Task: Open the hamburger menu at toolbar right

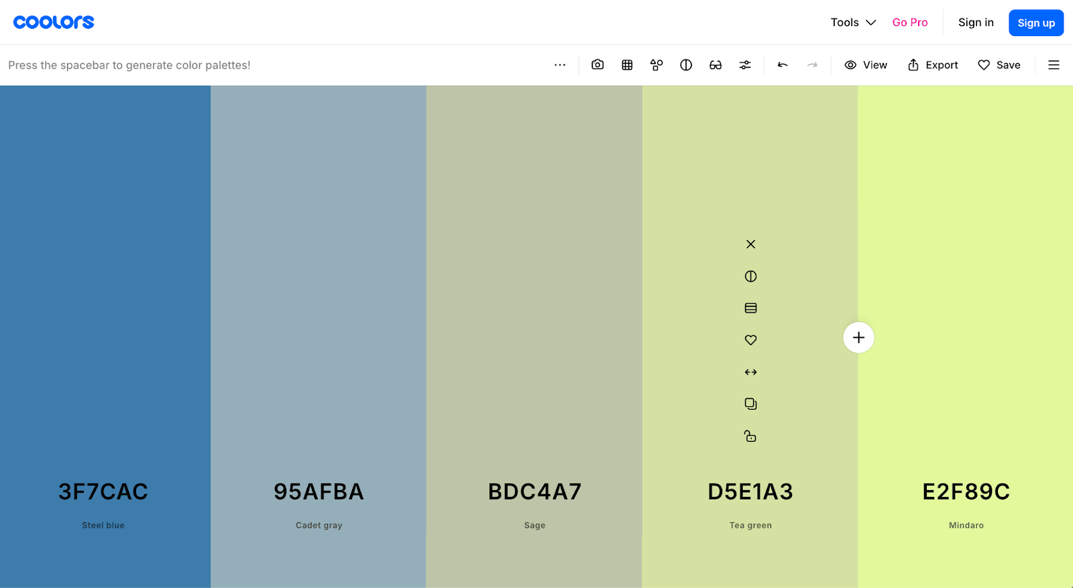Action: (1054, 65)
